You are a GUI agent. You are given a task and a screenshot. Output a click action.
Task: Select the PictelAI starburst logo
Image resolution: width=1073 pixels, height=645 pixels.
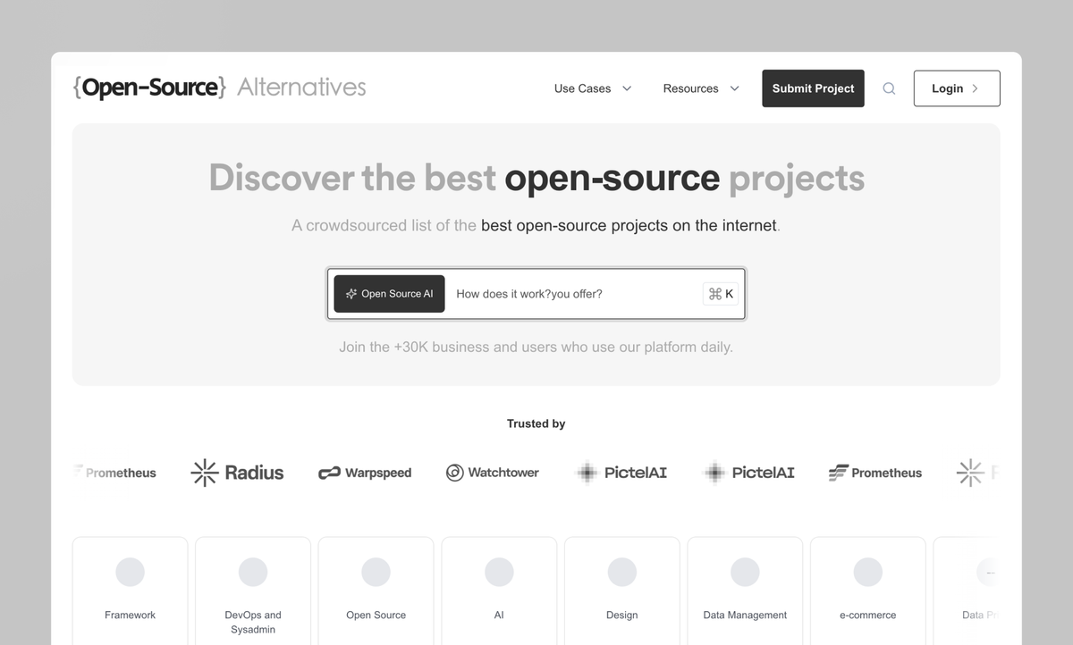coord(587,473)
